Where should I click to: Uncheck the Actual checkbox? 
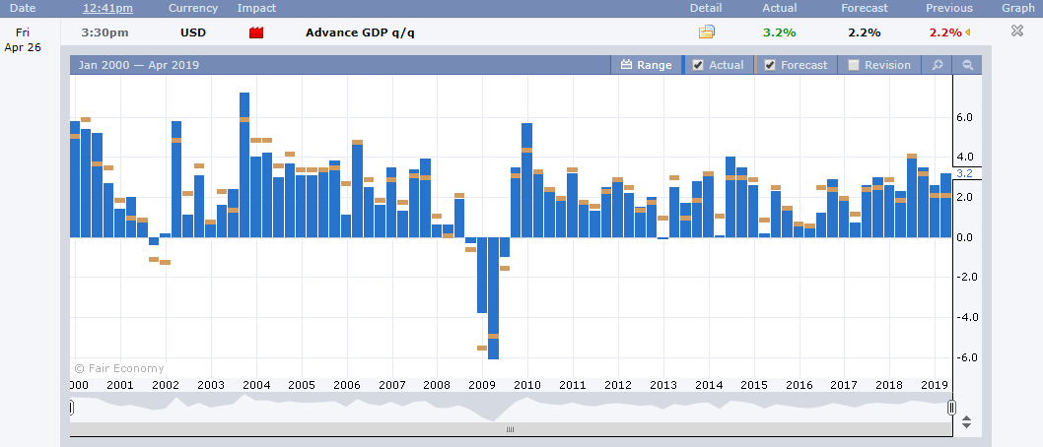point(698,65)
